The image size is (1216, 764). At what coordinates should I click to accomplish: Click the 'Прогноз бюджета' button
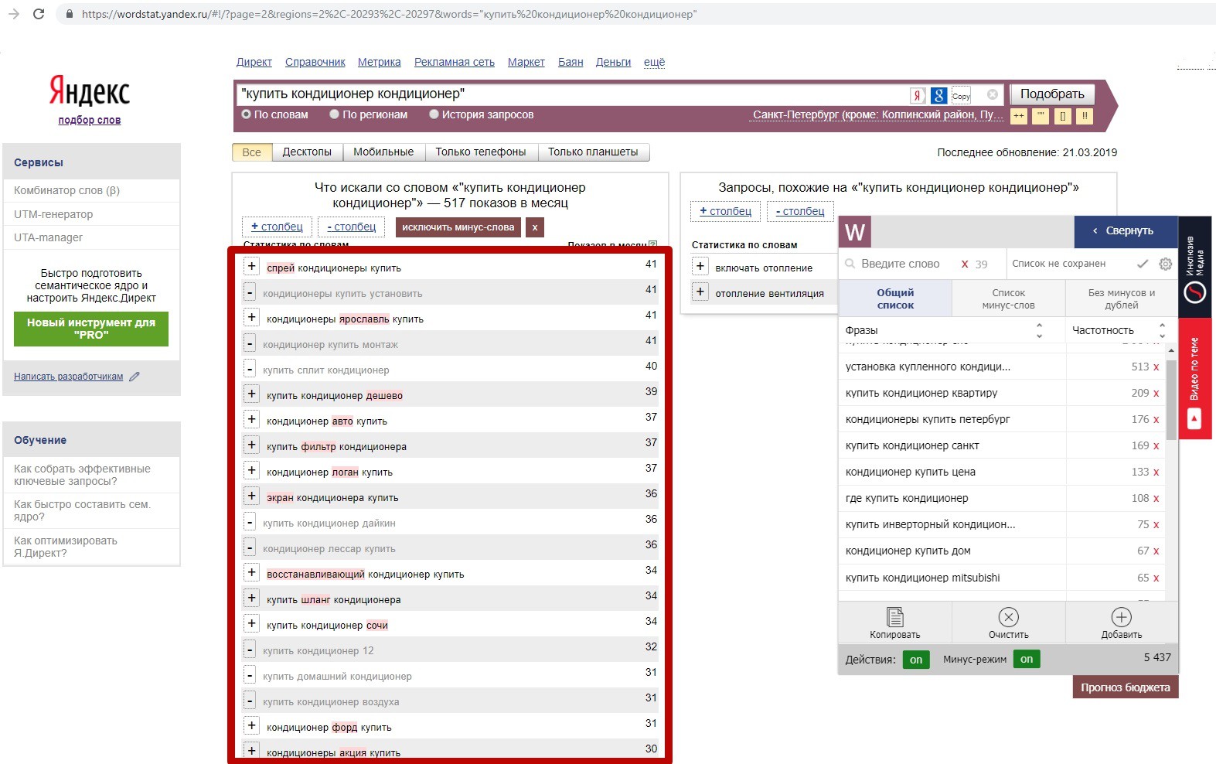point(1125,687)
